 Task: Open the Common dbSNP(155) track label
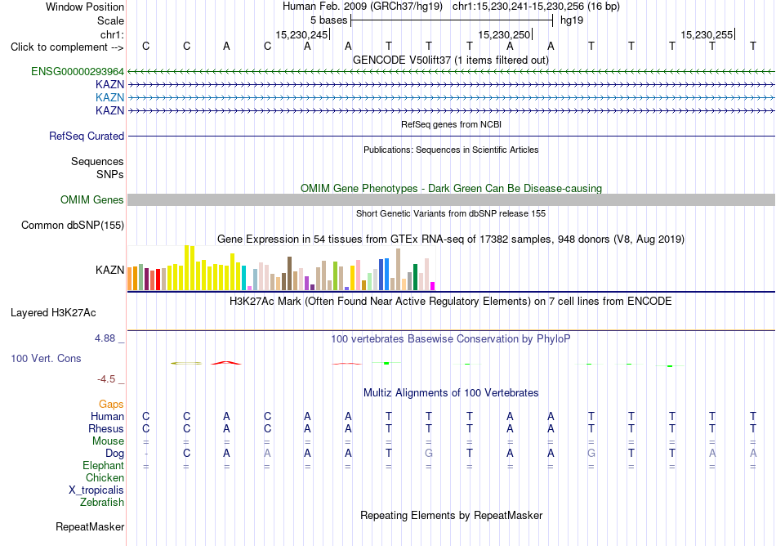73,226
